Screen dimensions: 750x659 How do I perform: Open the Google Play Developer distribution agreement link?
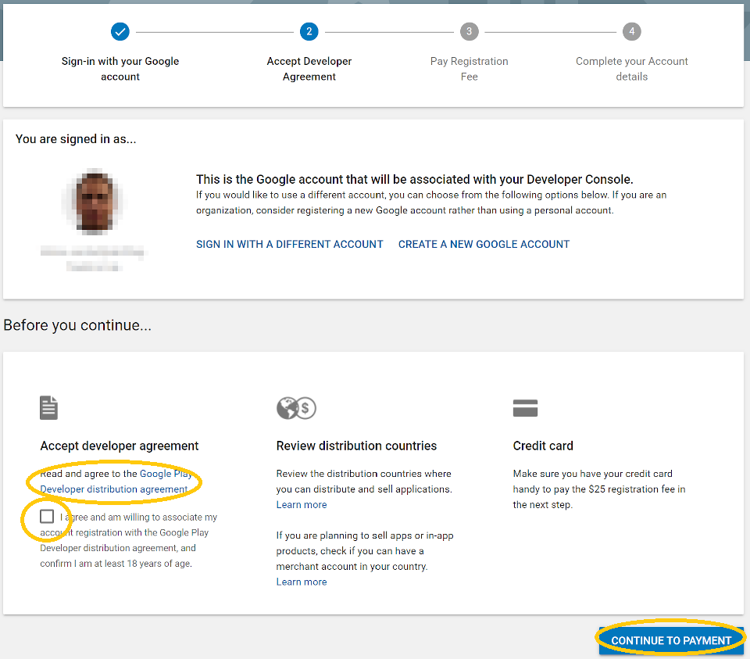[x=116, y=482]
